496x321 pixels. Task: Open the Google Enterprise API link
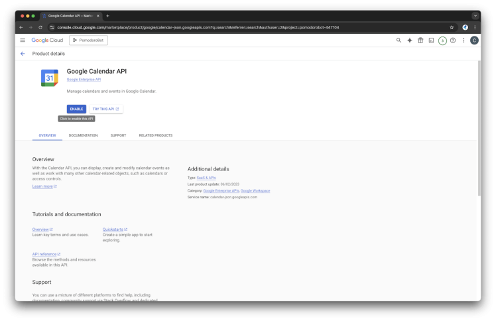[84, 80]
